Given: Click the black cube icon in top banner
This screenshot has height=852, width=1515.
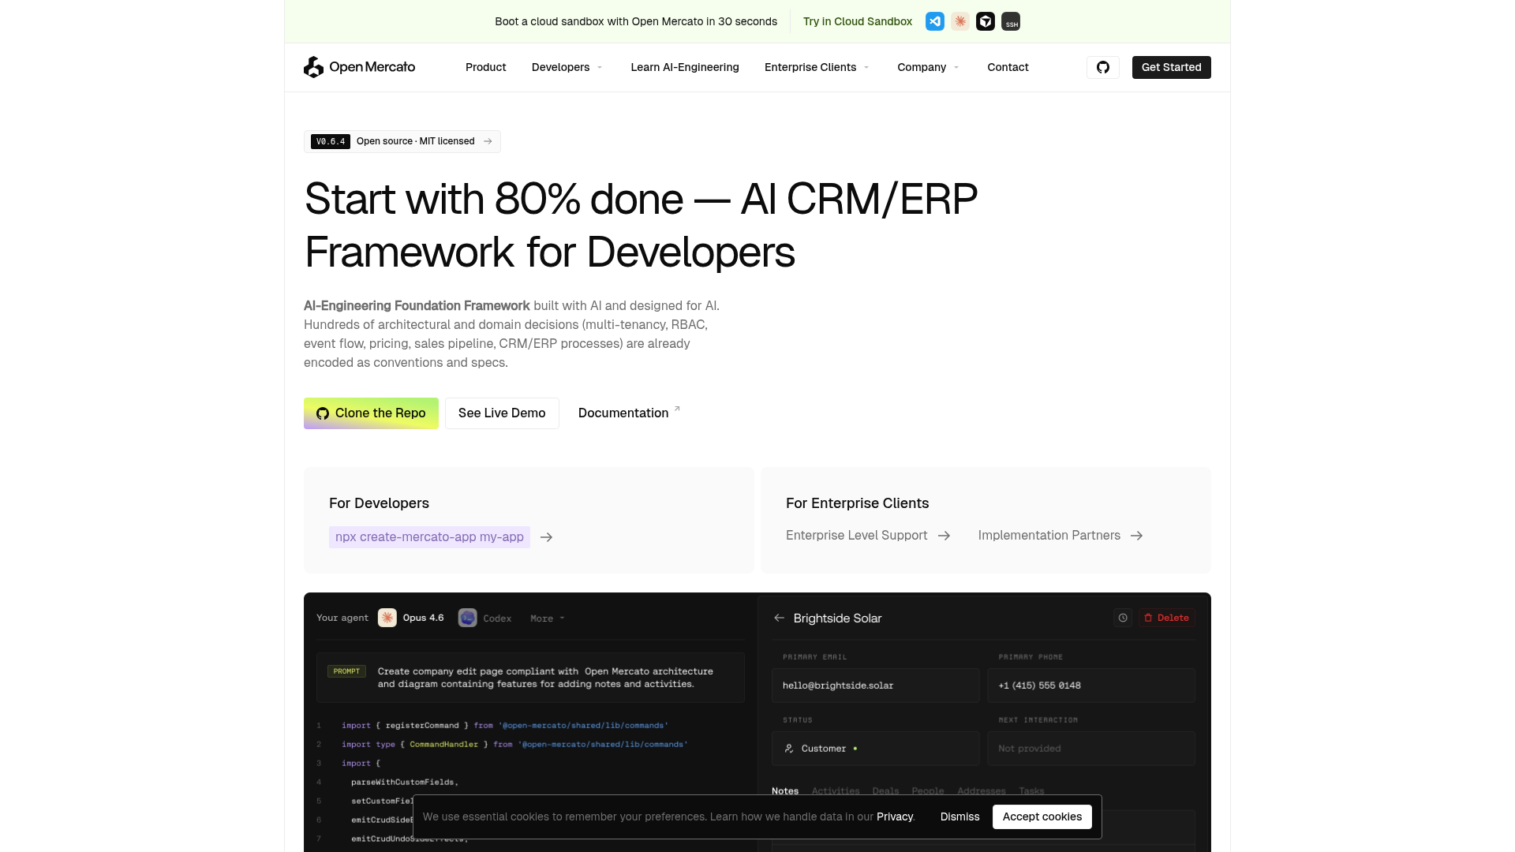Looking at the screenshot, I should (986, 21).
